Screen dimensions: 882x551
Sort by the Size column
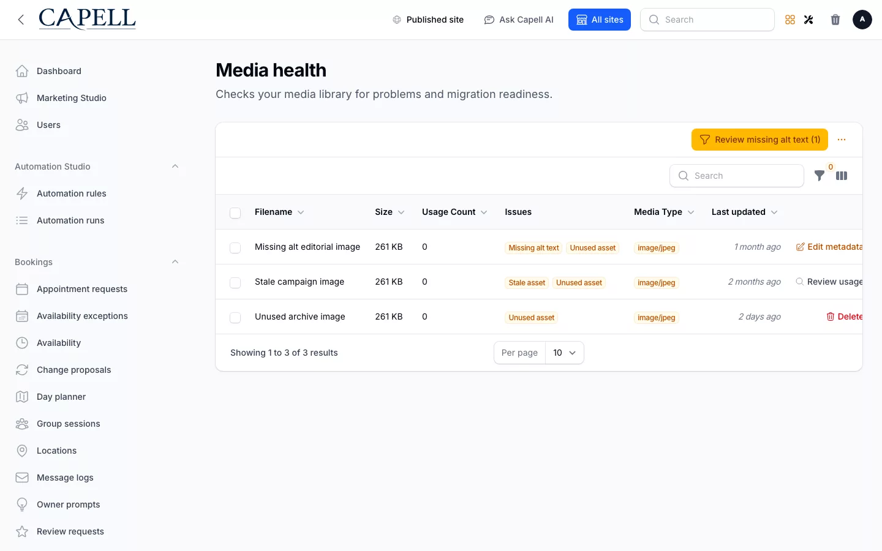coord(390,212)
